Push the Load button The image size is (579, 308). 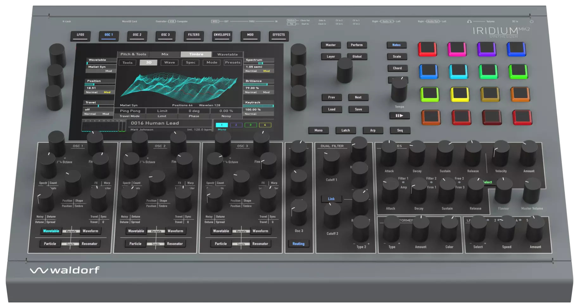pyautogui.click(x=332, y=109)
